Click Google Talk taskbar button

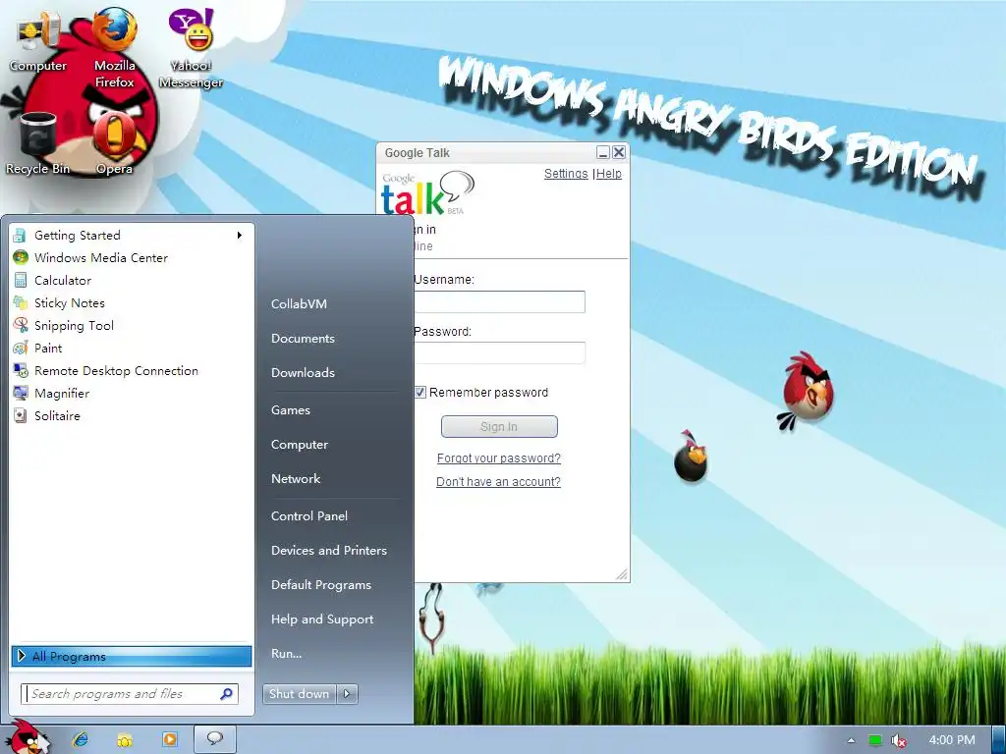point(215,739)
